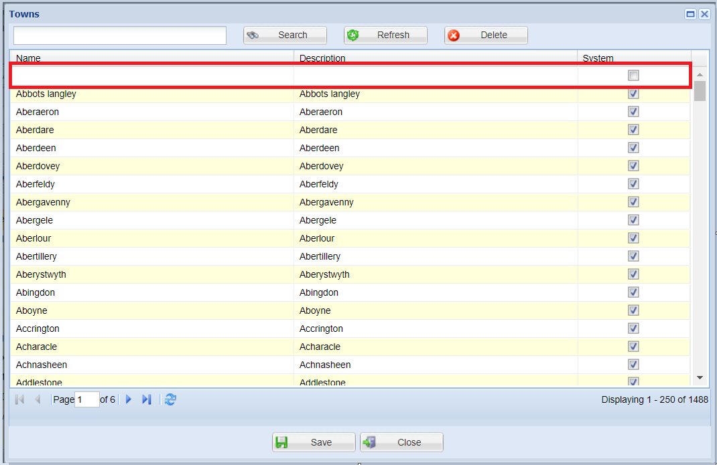Image resolution: width=717 pixels, height=465 pixels.
Task: Select the Abergele name cell
Action: click(152, 220)
